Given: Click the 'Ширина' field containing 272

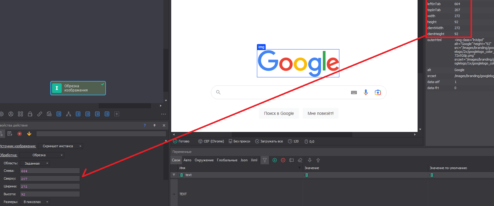Looking at the screenshot, I should (50, 186).
